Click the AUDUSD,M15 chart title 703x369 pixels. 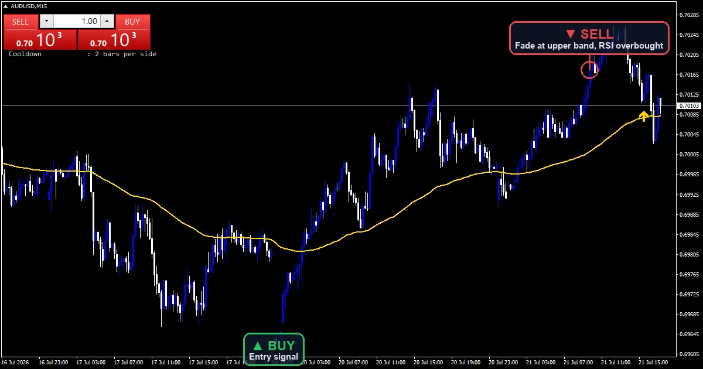(29, 6)
